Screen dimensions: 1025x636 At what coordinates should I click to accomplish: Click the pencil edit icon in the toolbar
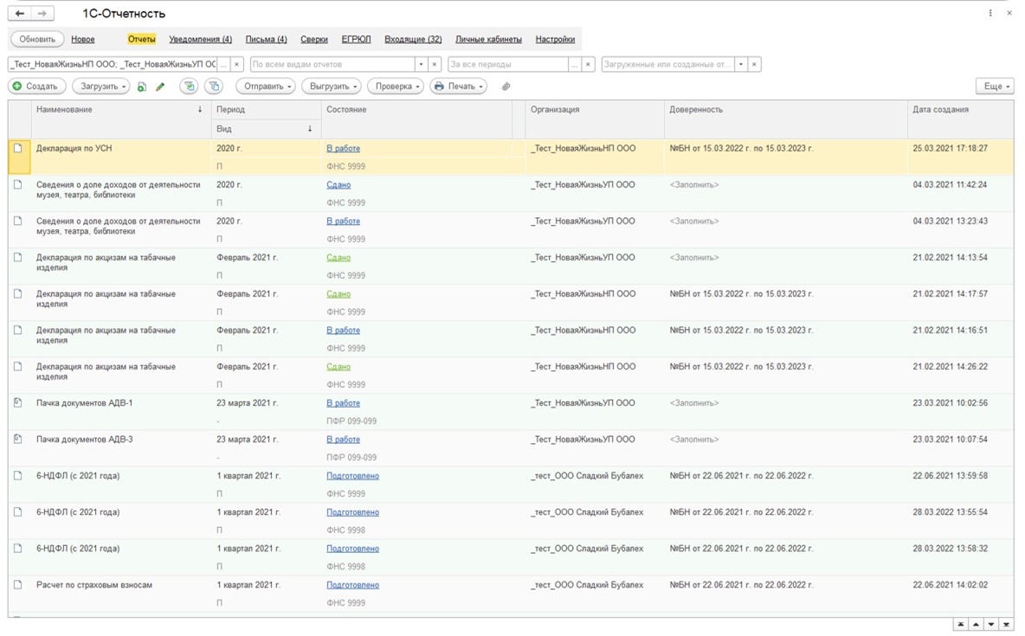(160, 87)
